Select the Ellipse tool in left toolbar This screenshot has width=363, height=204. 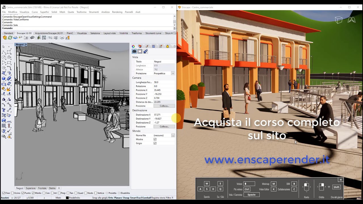pyautogui.click(x=9, y=57)
